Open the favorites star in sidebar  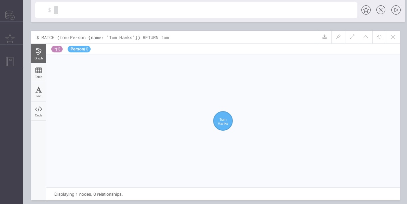(10, 38)
